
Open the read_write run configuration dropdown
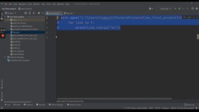pyautogui.click(x=164, y=9)
